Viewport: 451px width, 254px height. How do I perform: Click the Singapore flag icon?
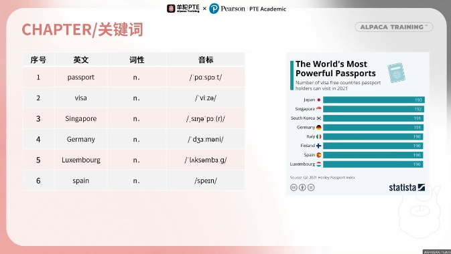point(319,109)
